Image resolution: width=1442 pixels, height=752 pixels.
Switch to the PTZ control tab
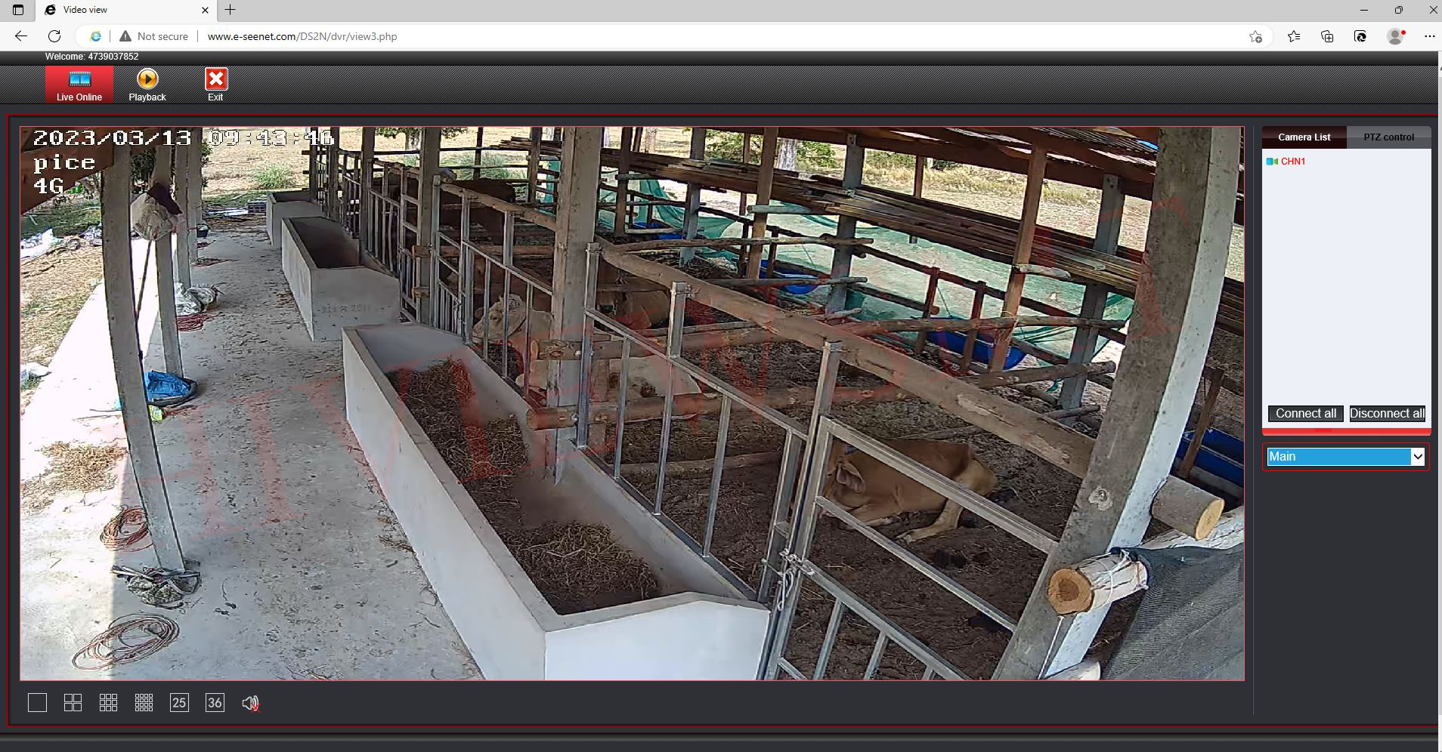[1388, 137]
